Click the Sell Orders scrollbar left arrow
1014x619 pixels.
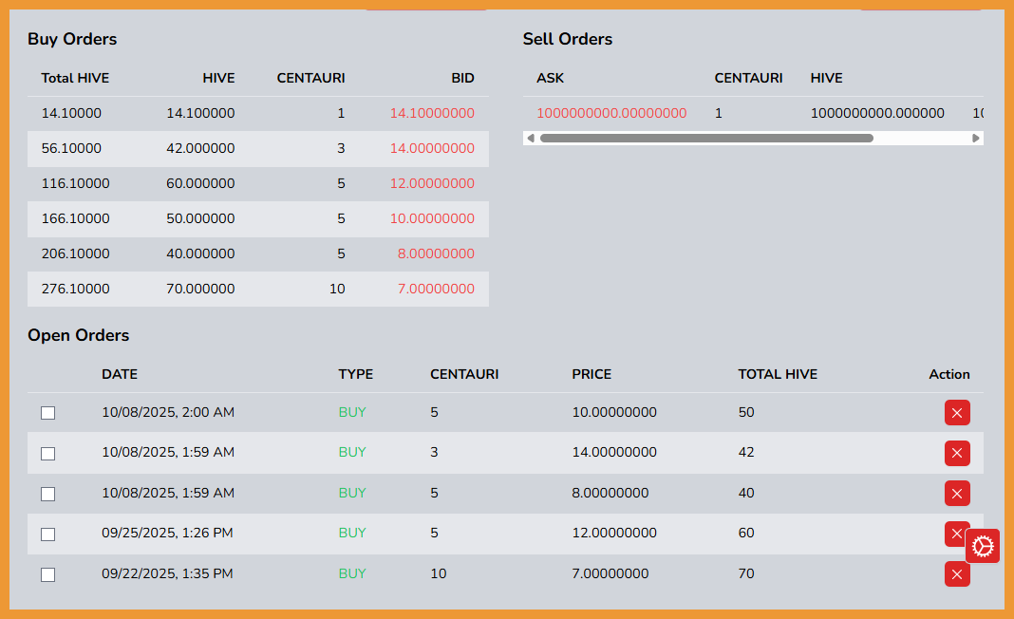(x=531, y=138)
